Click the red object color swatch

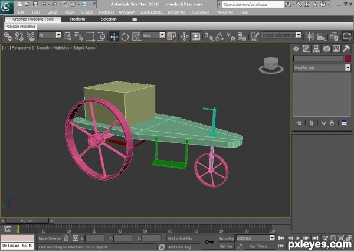(x=348, y=58)
